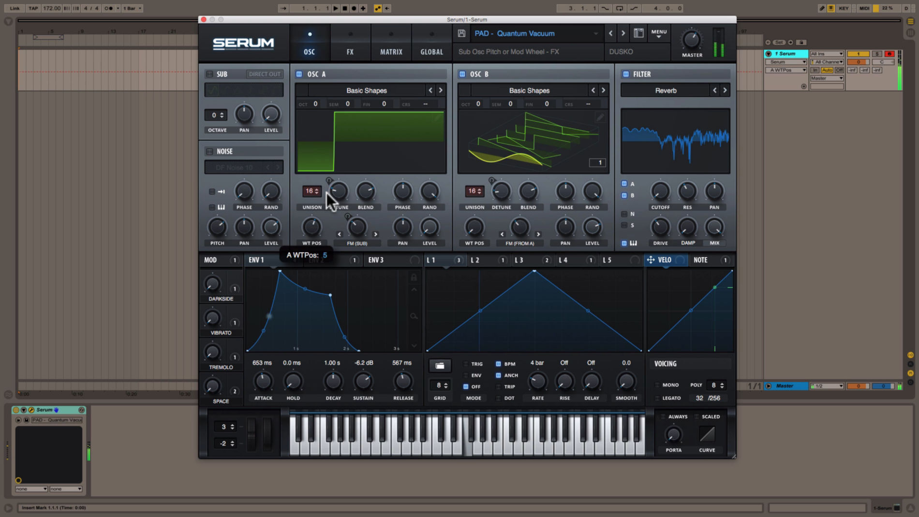
Task: Toggle Ableton draw mode pencil
Action: [x=821, y=8]
